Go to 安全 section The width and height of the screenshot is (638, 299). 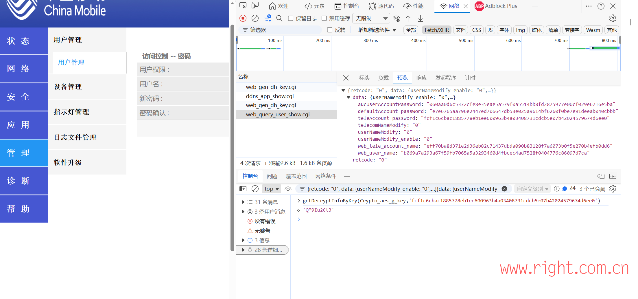(x=24, y=97)
